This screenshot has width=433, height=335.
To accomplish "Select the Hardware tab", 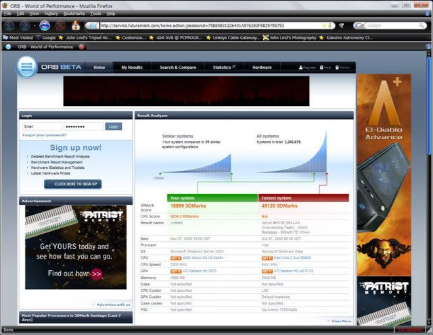I will click(x=262, y=68).
